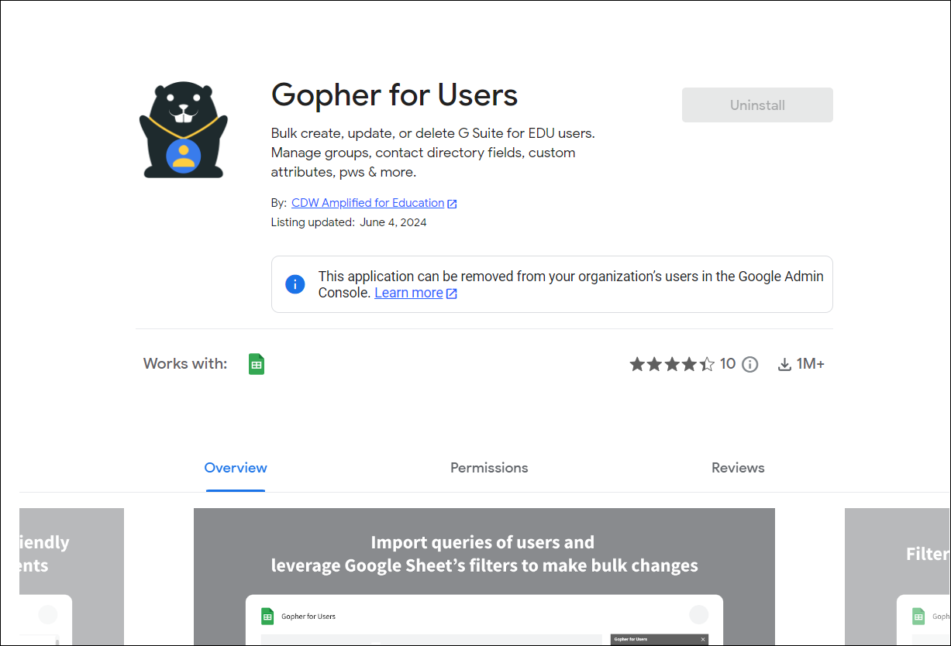Viewport: 951px width, 646px height.
Task: Click the rating info circle icon
Action: pos(749,364)
